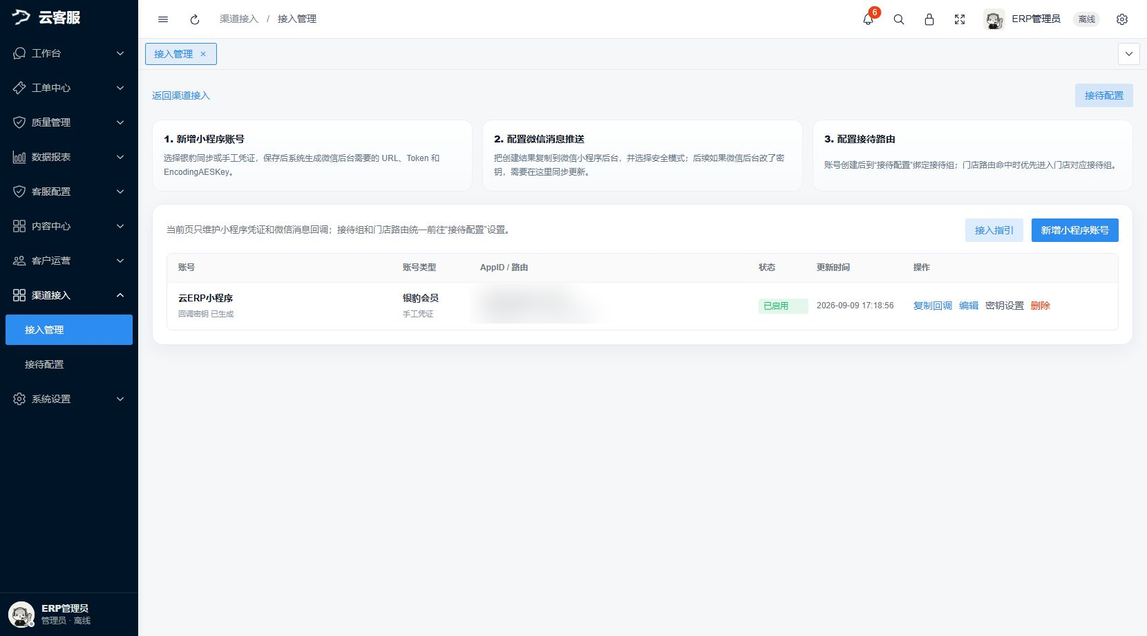Click the 离线 status badge in header

coord(1087,19)
